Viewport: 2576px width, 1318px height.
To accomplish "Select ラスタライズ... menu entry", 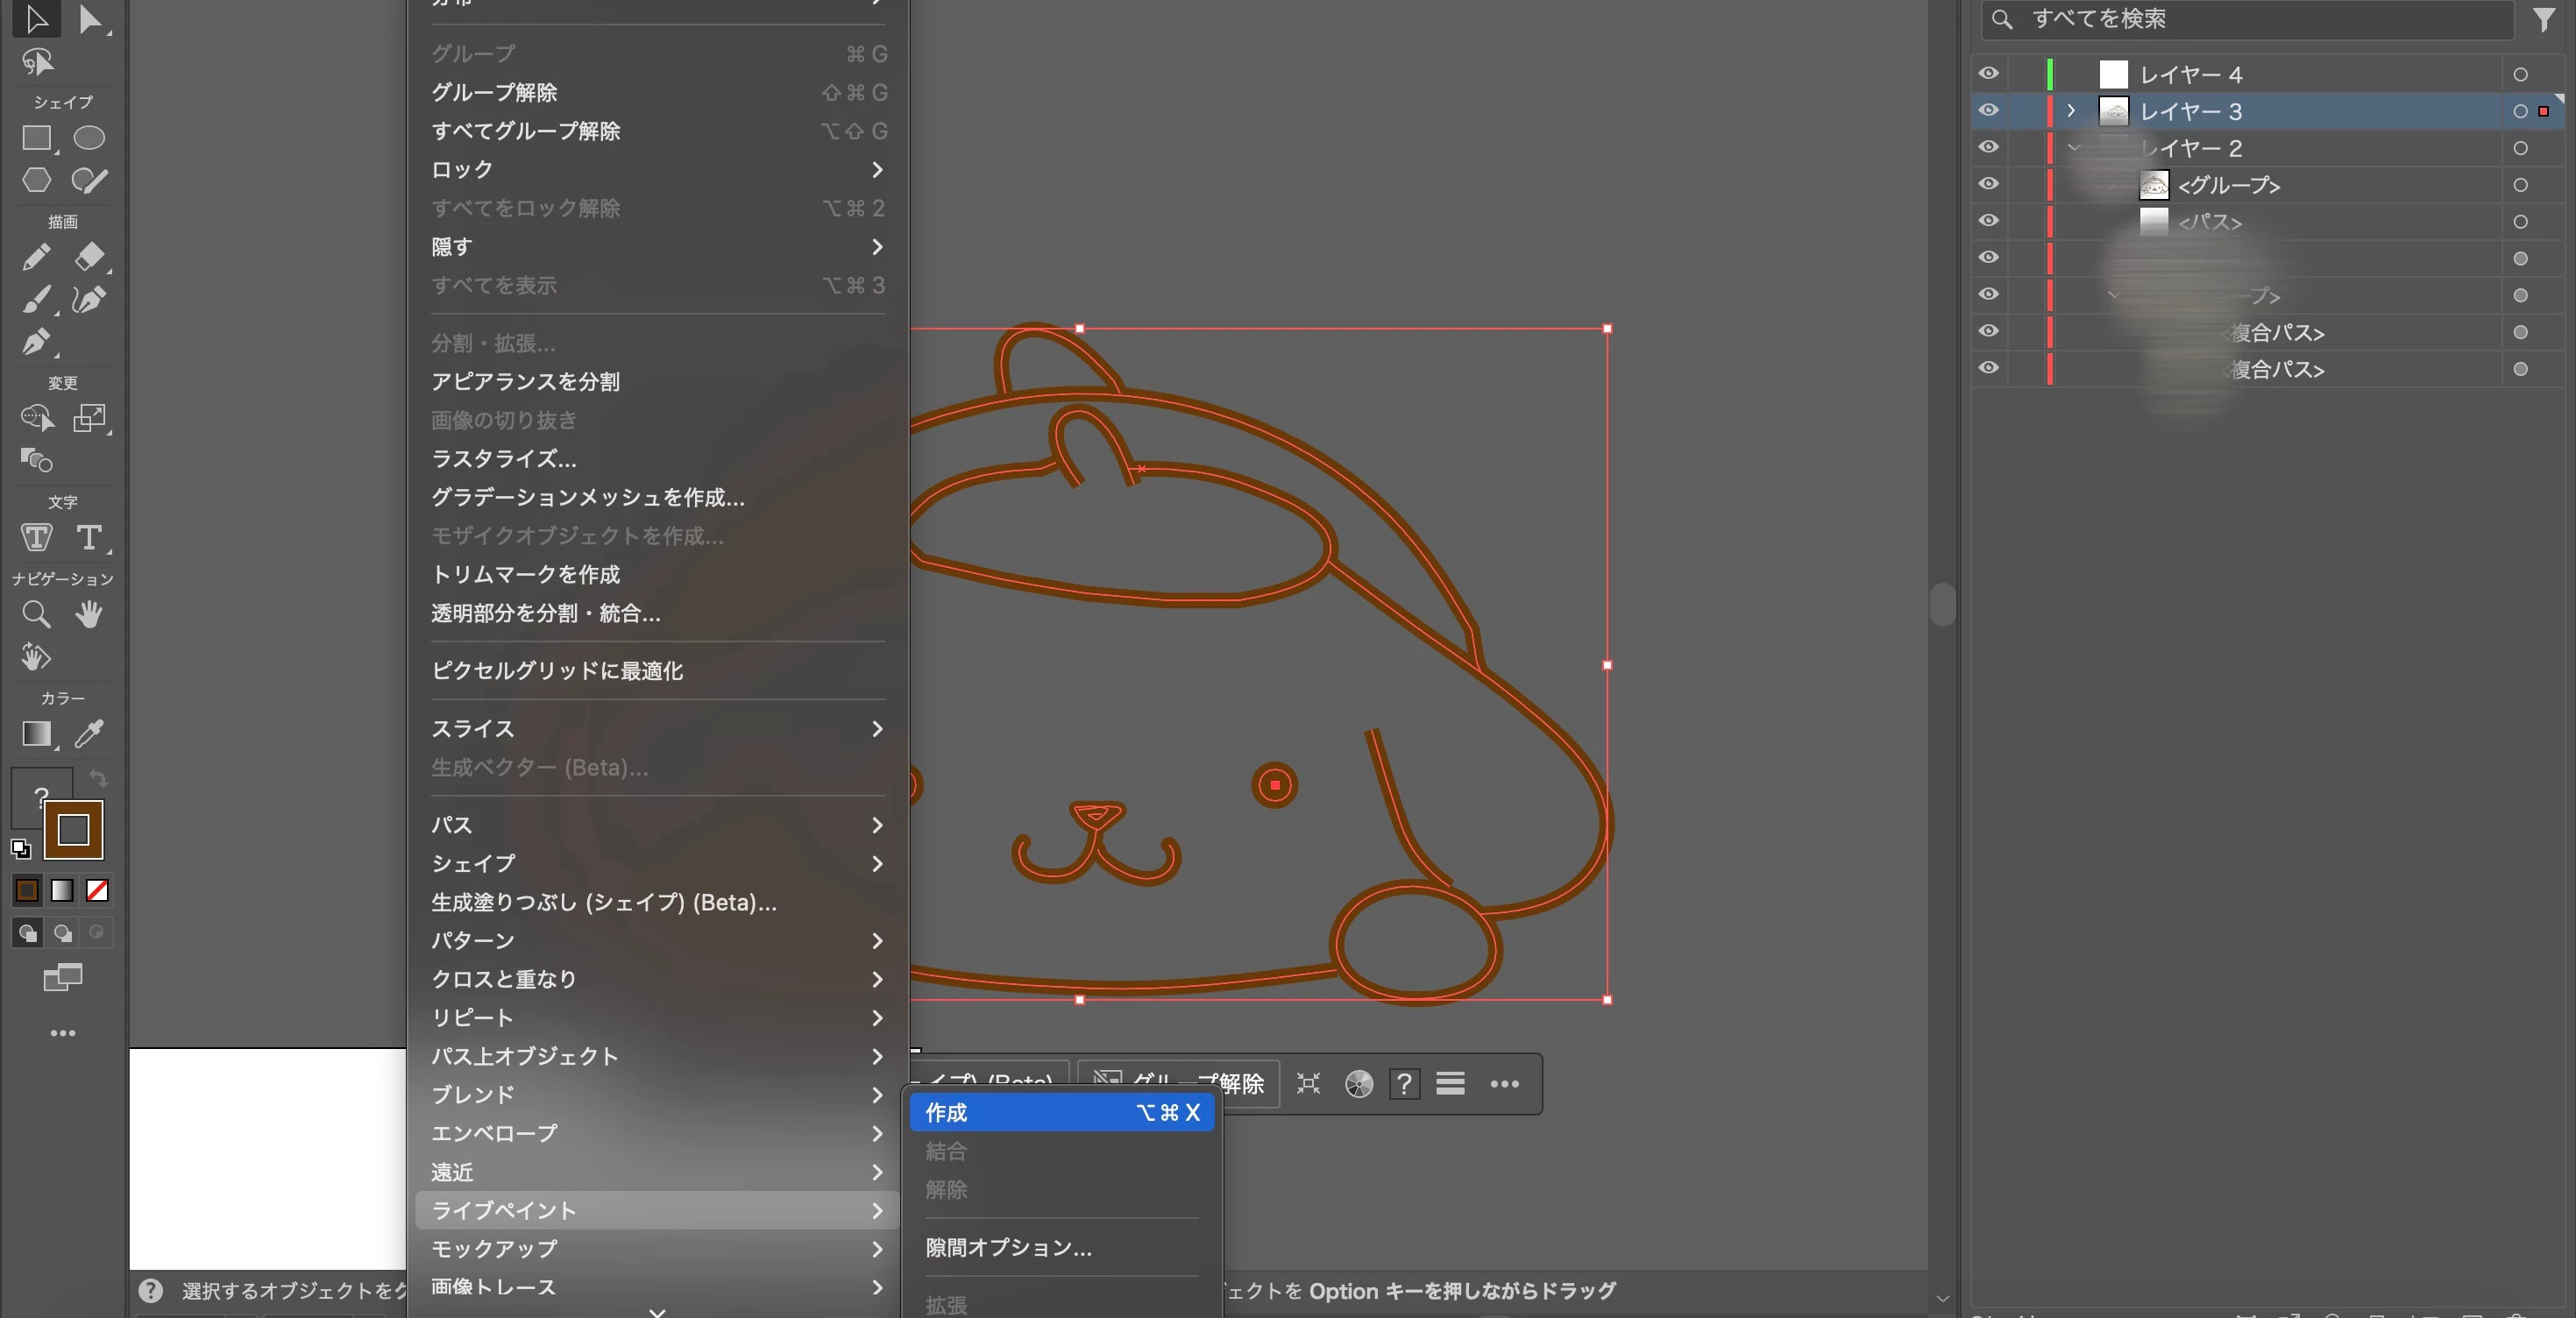I will tap(504, 459).
